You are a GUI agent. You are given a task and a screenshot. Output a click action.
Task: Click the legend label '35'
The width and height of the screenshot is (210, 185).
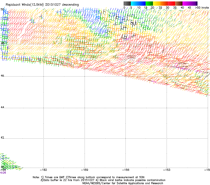[175, 7]
